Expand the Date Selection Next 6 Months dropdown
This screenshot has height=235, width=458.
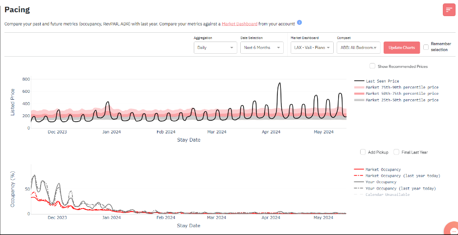(262, 47)
